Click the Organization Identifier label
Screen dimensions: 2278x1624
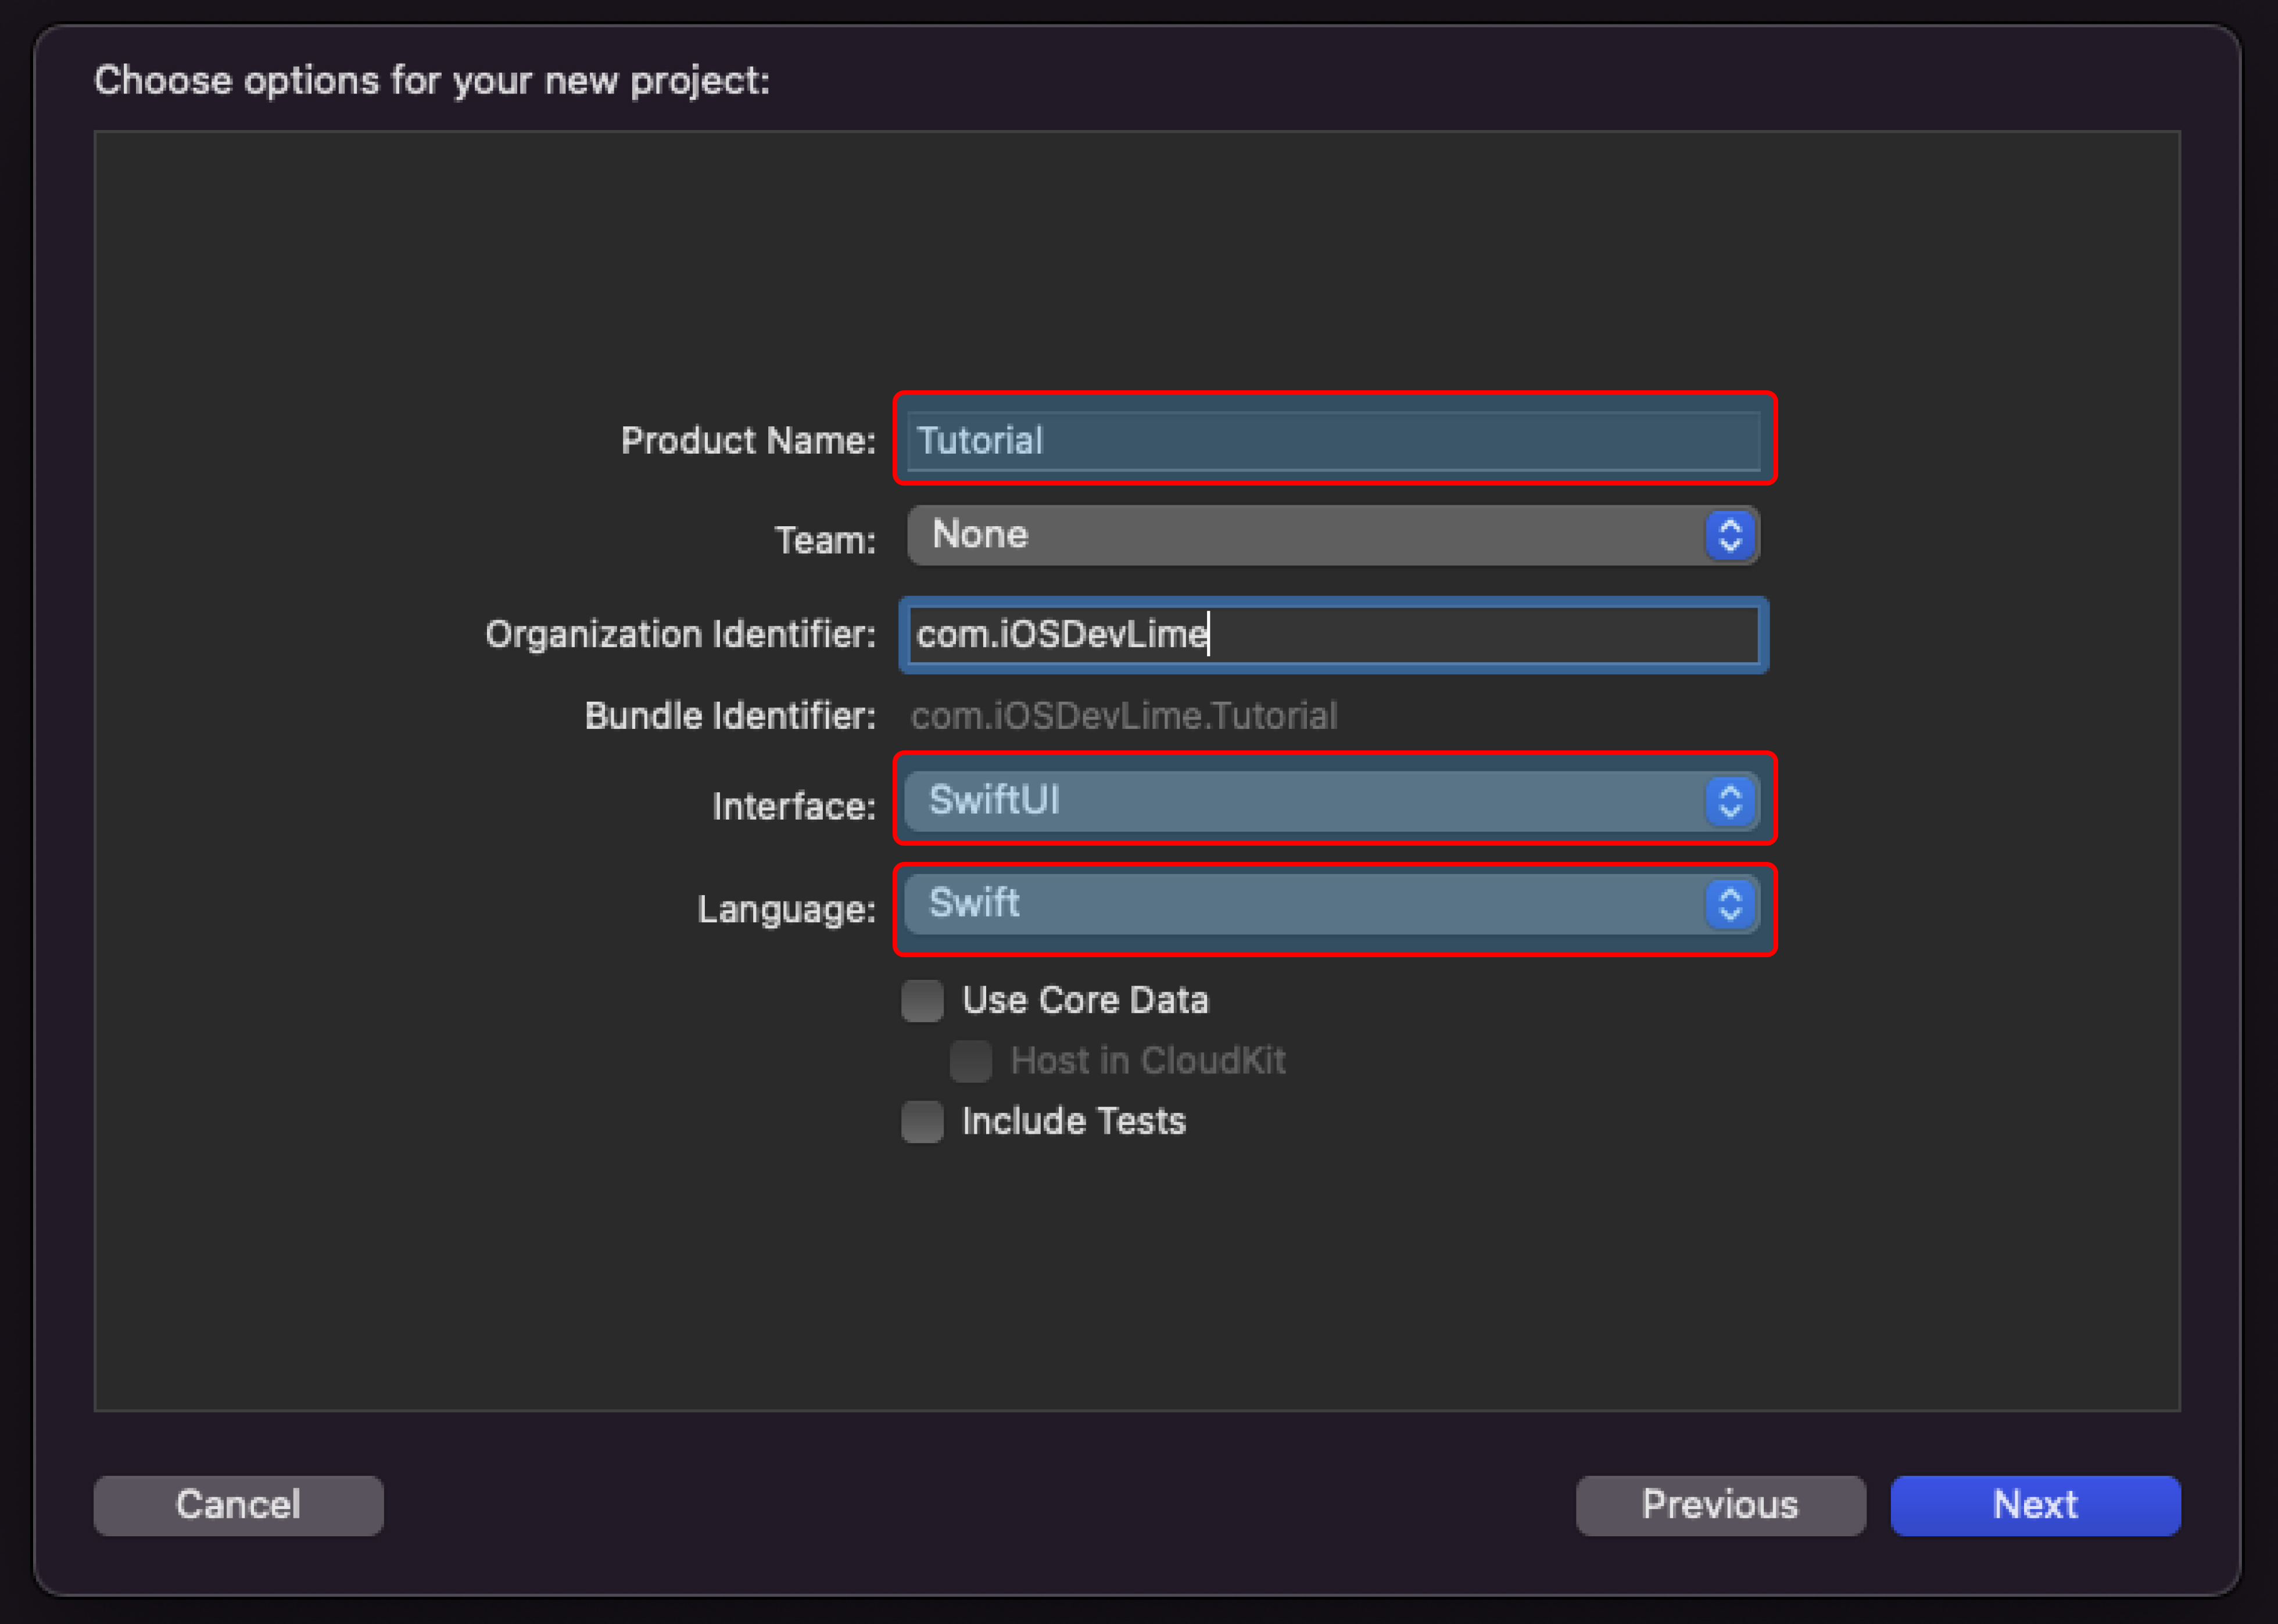[x=680, y=635]
